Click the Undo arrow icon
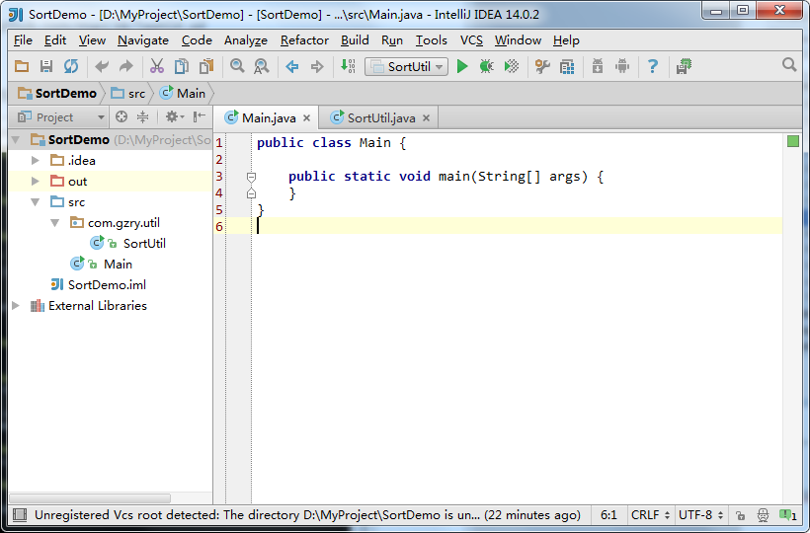This screenshot has height=533, width=810. pyautogui.click(x=102, y=66)
